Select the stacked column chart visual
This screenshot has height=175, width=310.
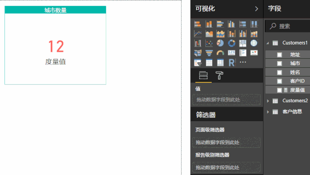click(x=209, y=24)
